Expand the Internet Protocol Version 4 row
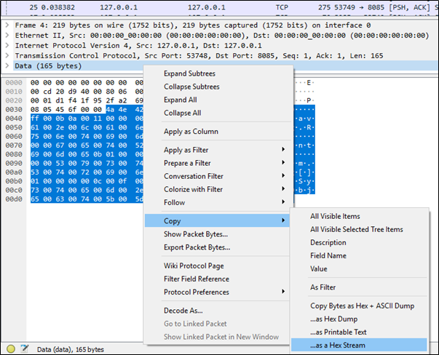The height and width of the screenshot is (355, 439). 7,45
